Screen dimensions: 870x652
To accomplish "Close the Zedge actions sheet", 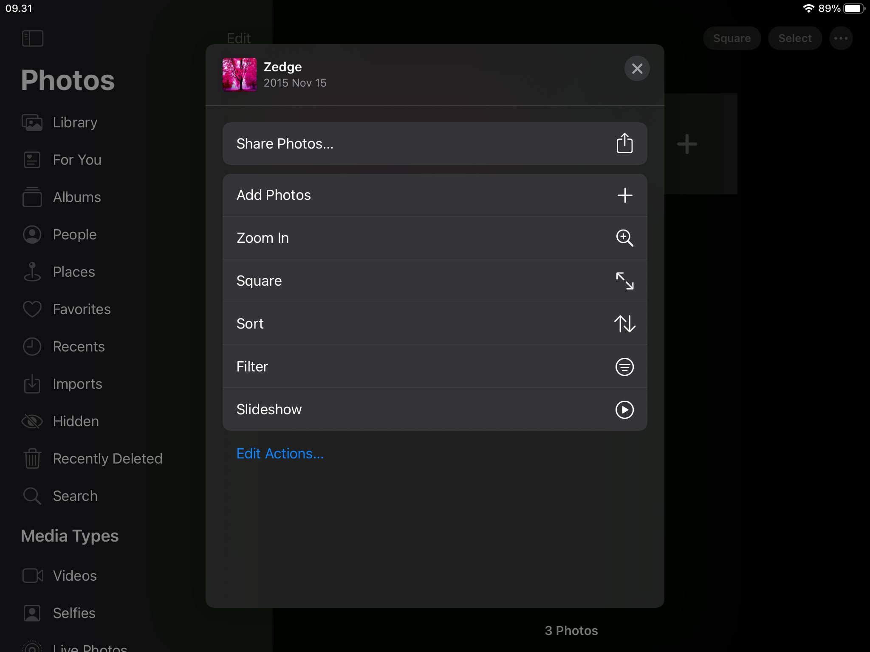I will (x=636, y=68).
